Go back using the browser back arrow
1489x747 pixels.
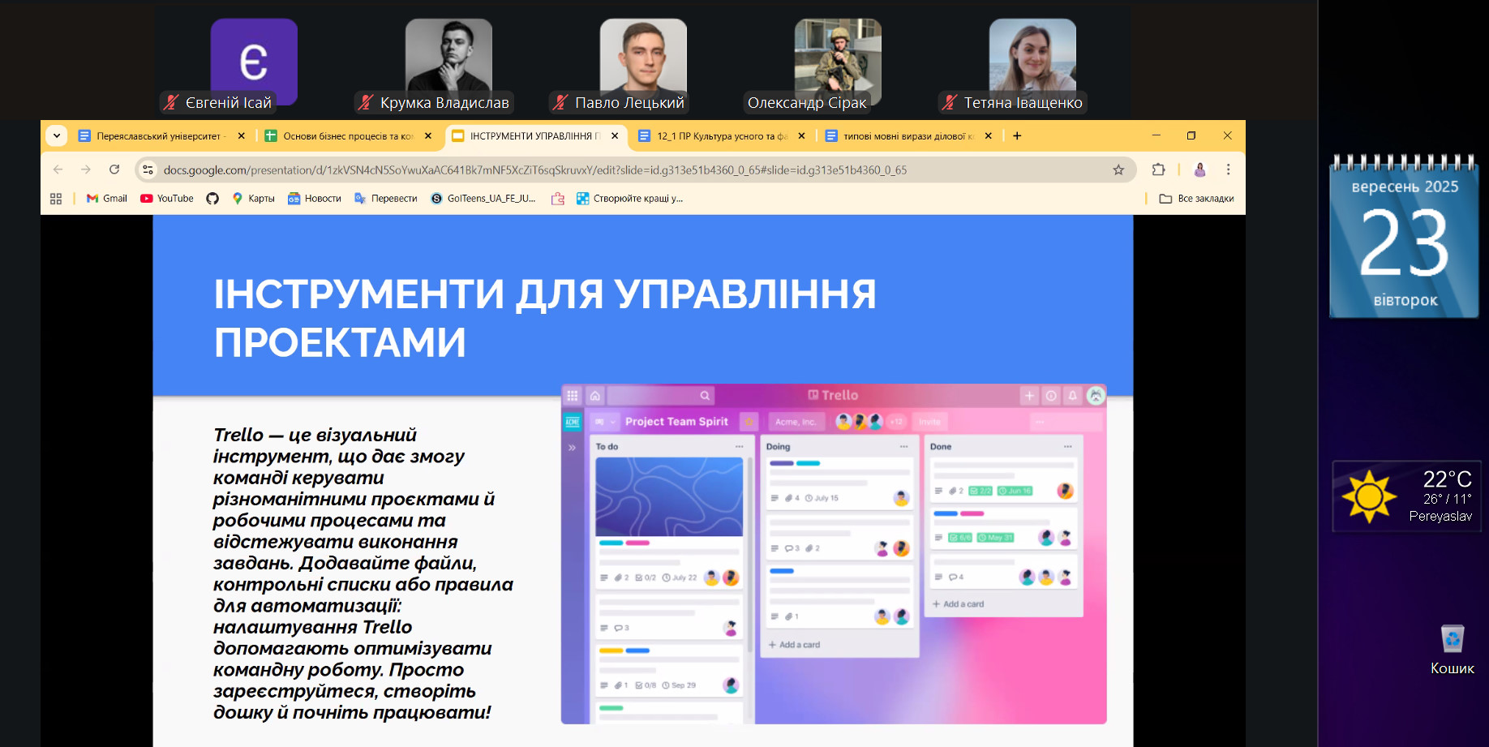pos(58,170)
